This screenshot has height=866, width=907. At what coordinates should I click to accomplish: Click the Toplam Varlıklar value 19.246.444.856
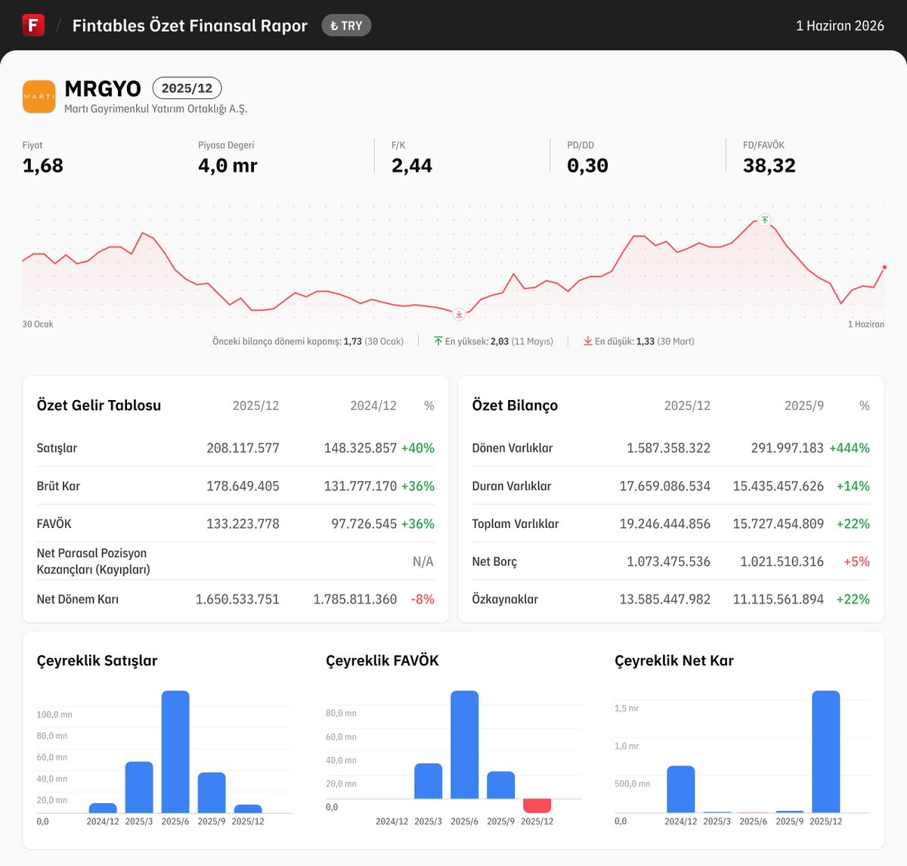click(665, 523)
